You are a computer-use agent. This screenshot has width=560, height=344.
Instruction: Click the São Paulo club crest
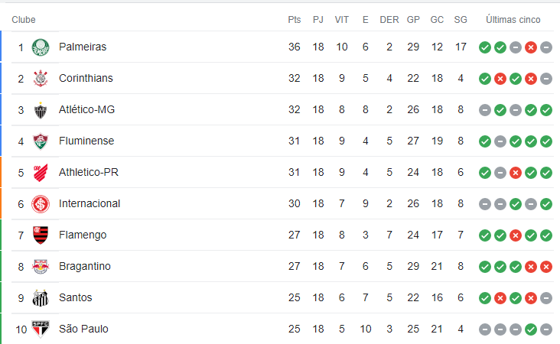(x=41, y=329)
